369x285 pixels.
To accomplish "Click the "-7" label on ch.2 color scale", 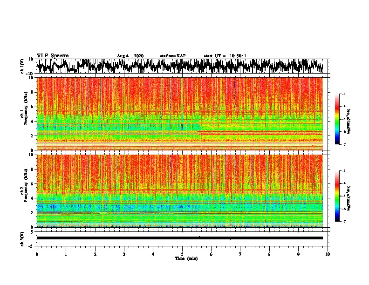I will pyautogui.click(x=343, y=221).
